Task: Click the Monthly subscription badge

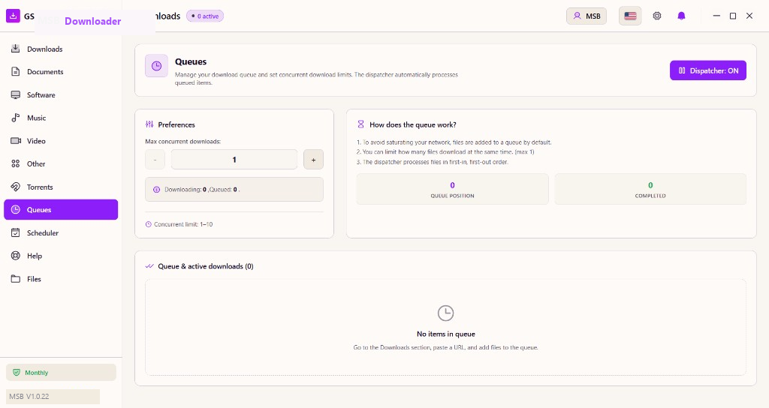Action: (61, 372)
